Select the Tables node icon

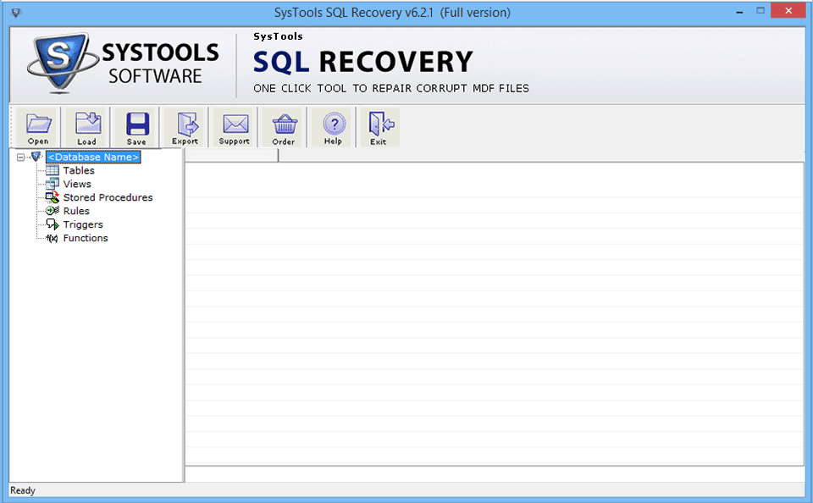53,170
